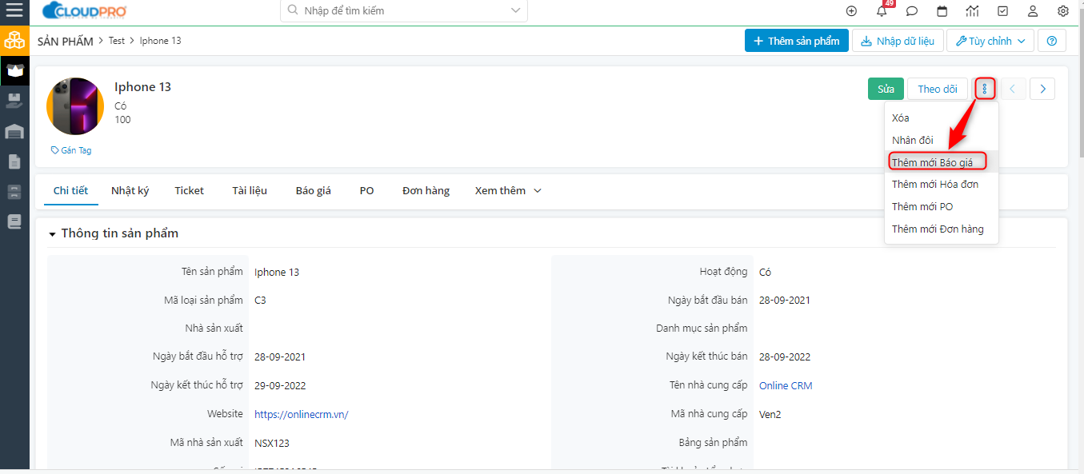
Task: Click the Ngày bắt đầu bán value 28-09-2021
Action: tap(785, 301)
